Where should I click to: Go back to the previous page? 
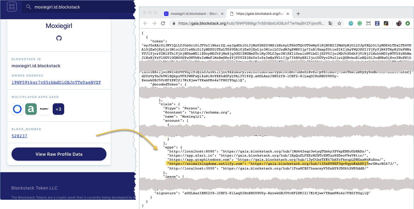(x=145, y=24)
